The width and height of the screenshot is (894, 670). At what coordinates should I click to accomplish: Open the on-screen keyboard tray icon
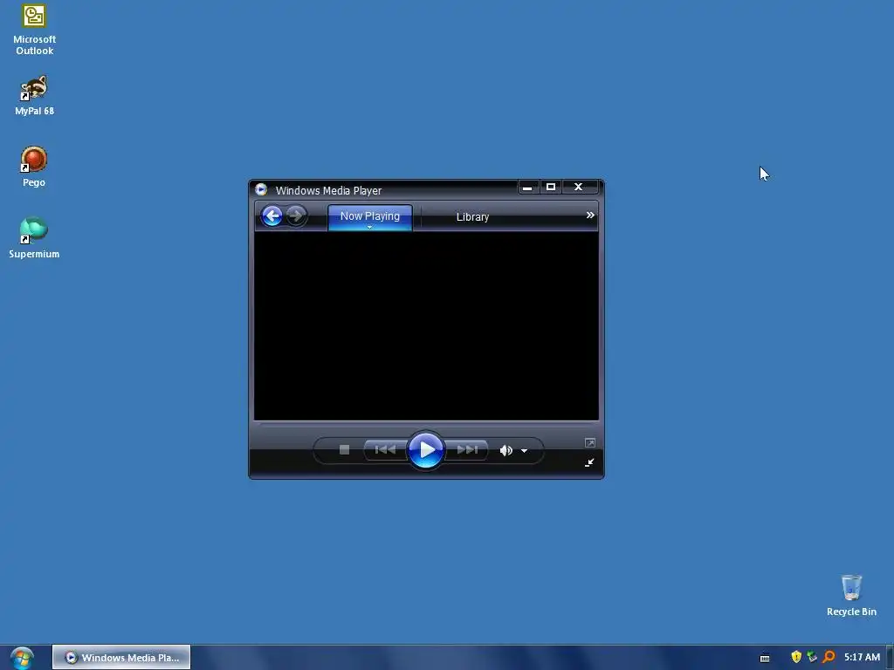tap(765, 658)
